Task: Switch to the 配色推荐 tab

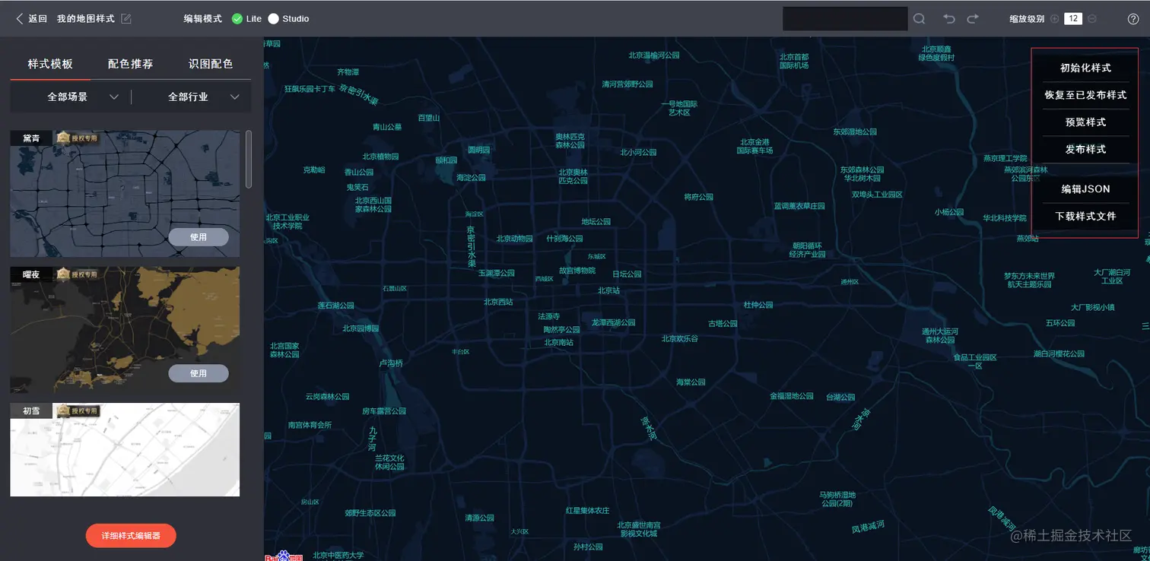Action: coord(130,65)
